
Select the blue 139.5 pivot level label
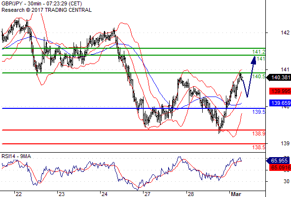[x=259, y=112]
